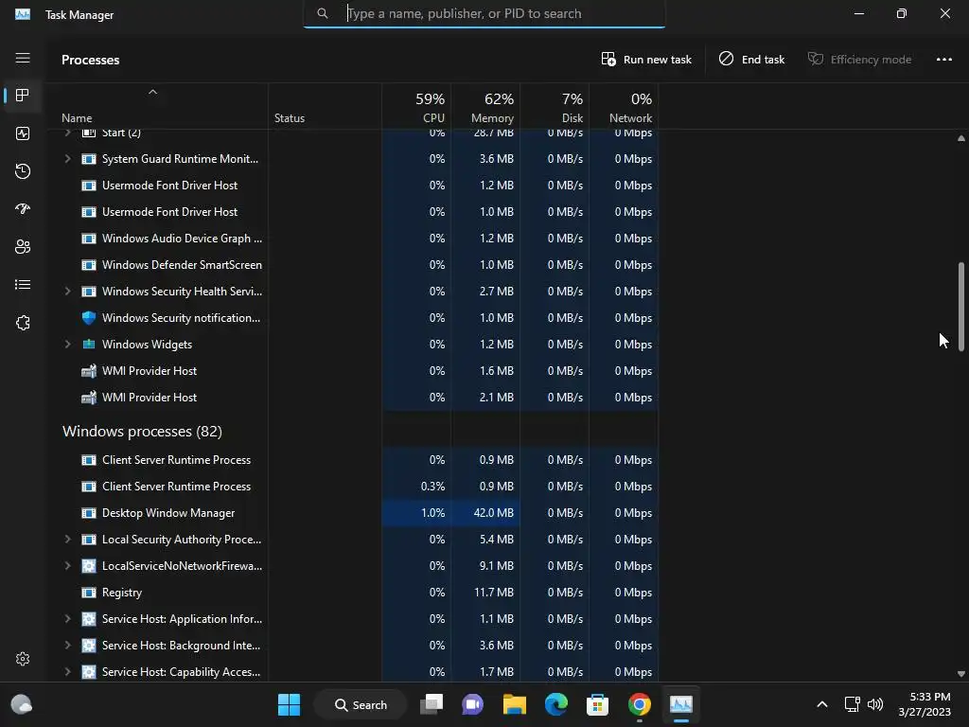The height and width of the screenshot is (727, 969).
Task: Open Microsoft Store from the taskbar
Action: click(598, 704)
